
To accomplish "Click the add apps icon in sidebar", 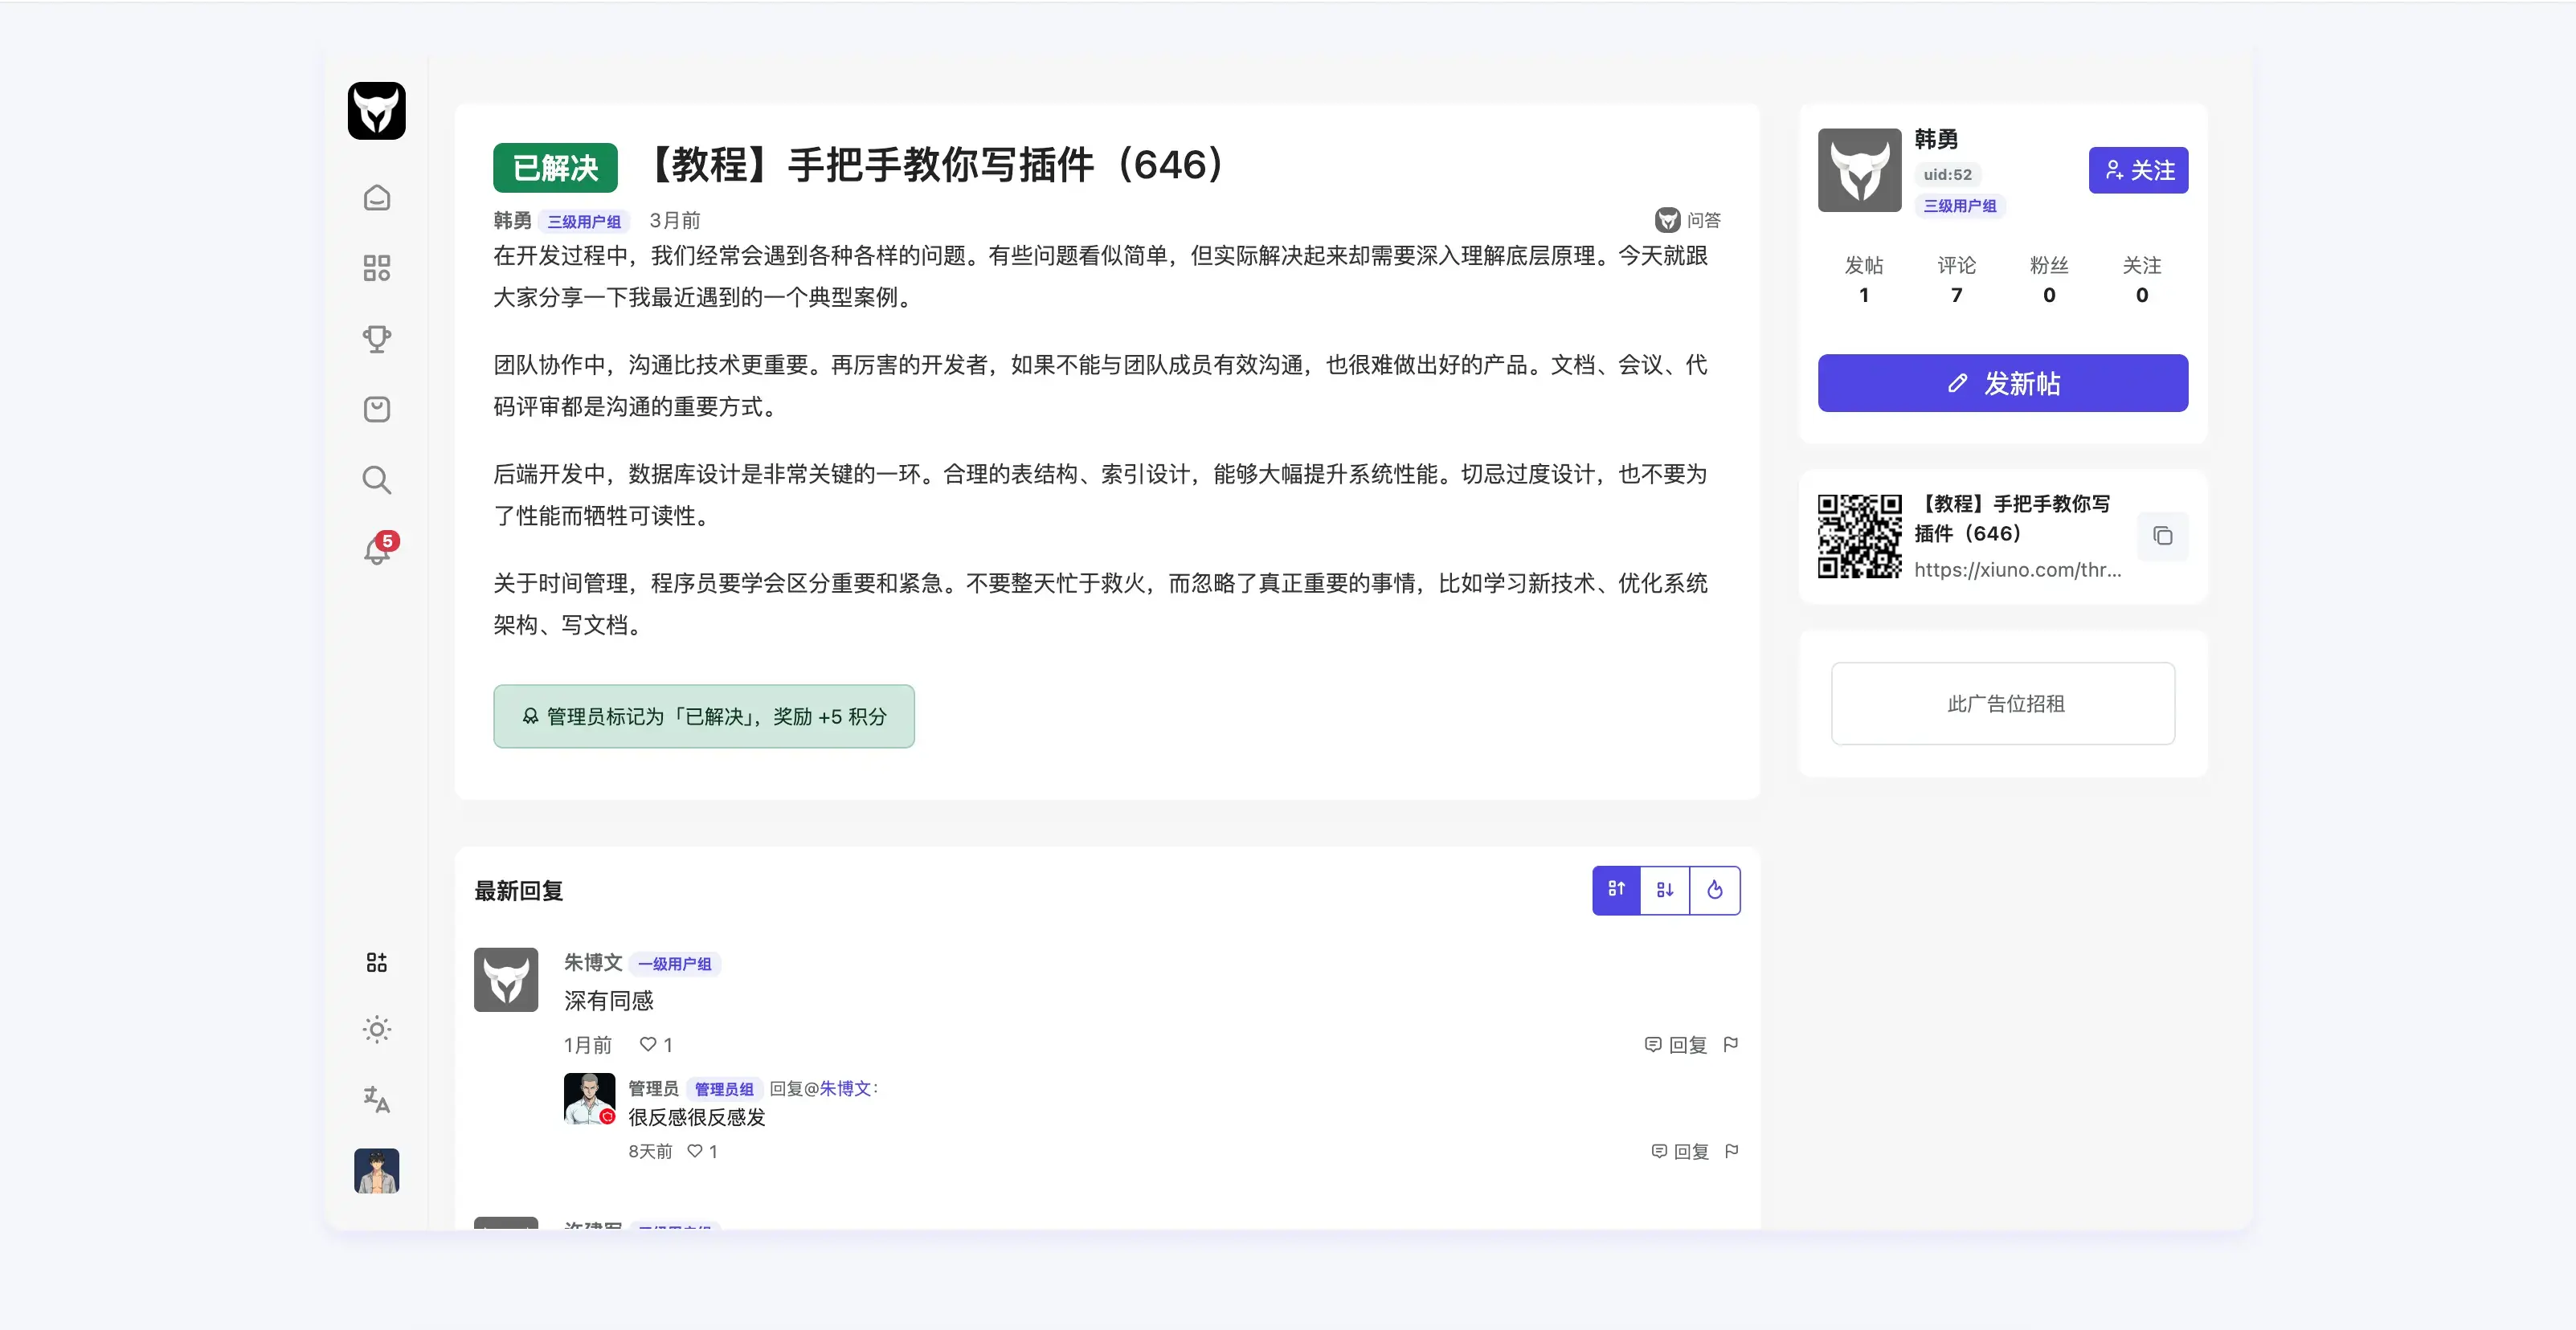I will [376, 962].
